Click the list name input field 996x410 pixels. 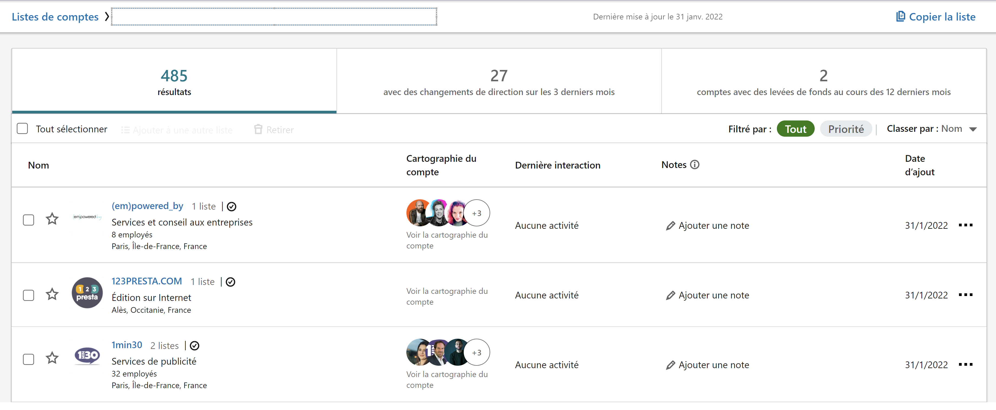[274, 17]
